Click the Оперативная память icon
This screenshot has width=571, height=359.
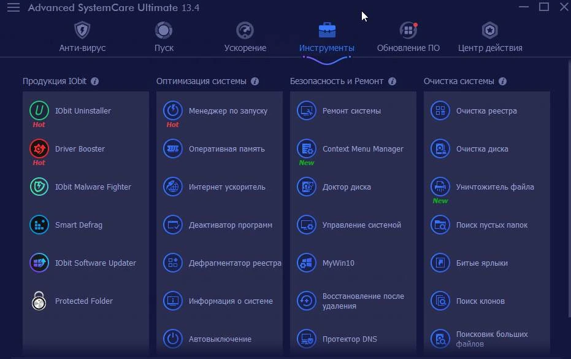pos(172,149)
